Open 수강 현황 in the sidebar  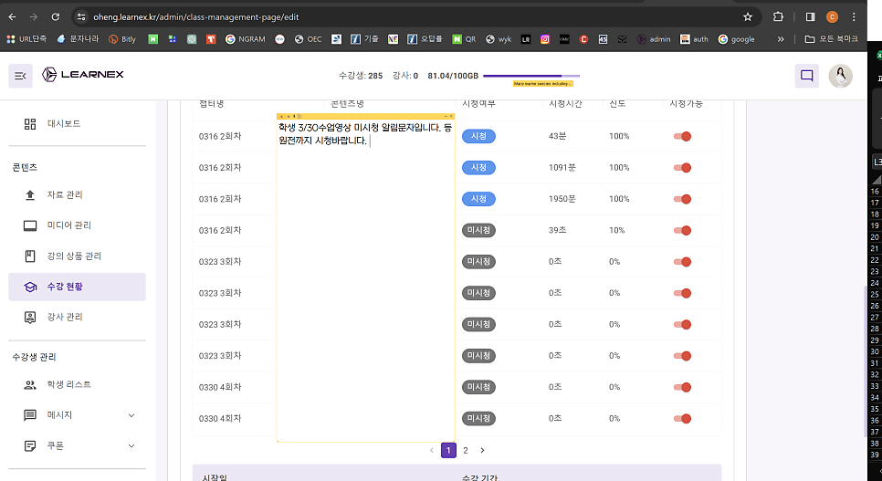(77, 287)
